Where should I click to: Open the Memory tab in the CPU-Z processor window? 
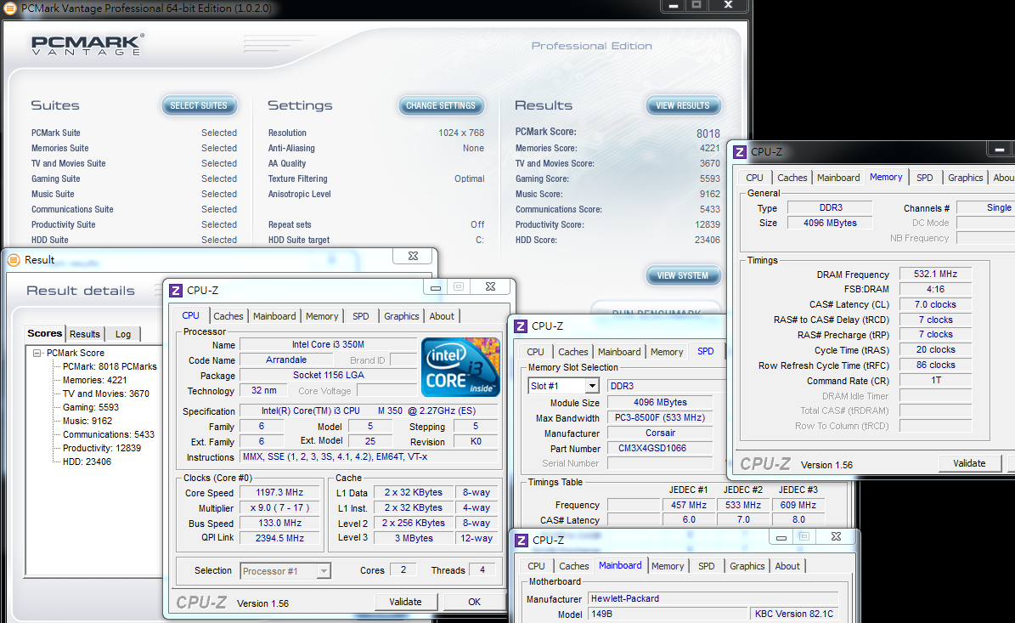point(322,316)
